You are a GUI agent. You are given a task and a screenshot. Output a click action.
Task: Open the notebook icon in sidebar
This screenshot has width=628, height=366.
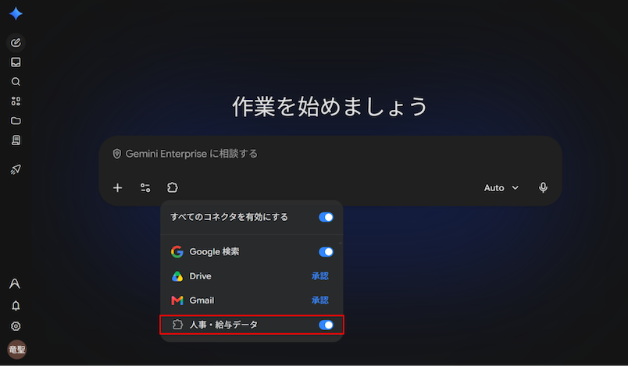pos(16,140)
